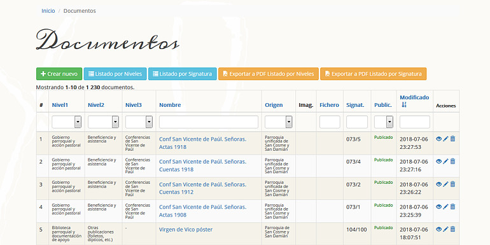
Task: Click Publicado status in row 073/4
Action: 384,160
